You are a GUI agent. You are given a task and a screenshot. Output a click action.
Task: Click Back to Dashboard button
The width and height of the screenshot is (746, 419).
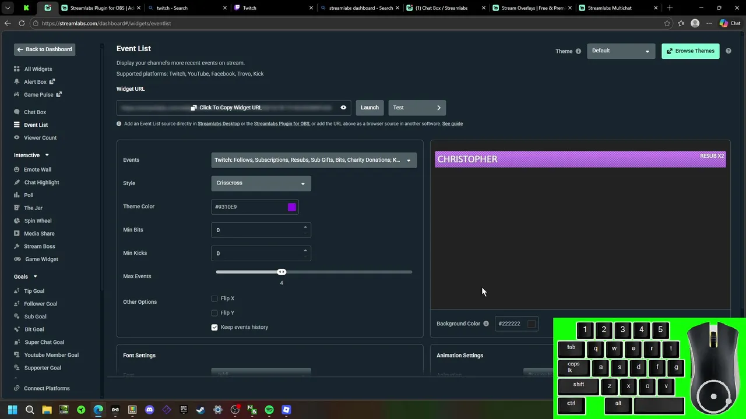click(x=44, y=49)
